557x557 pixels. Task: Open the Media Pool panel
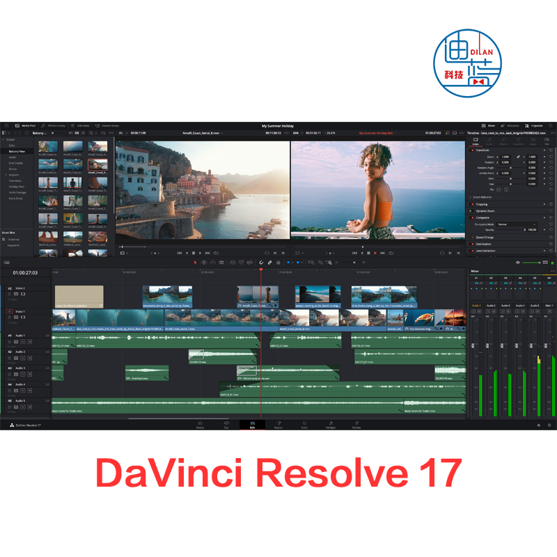25,126
